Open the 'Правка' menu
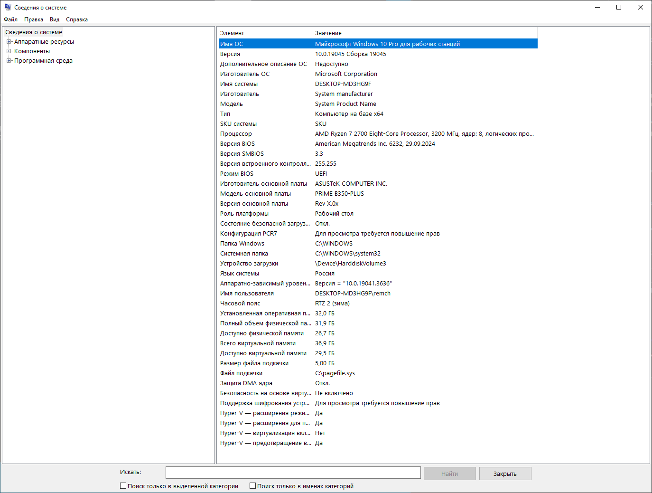 pos(34,19)
